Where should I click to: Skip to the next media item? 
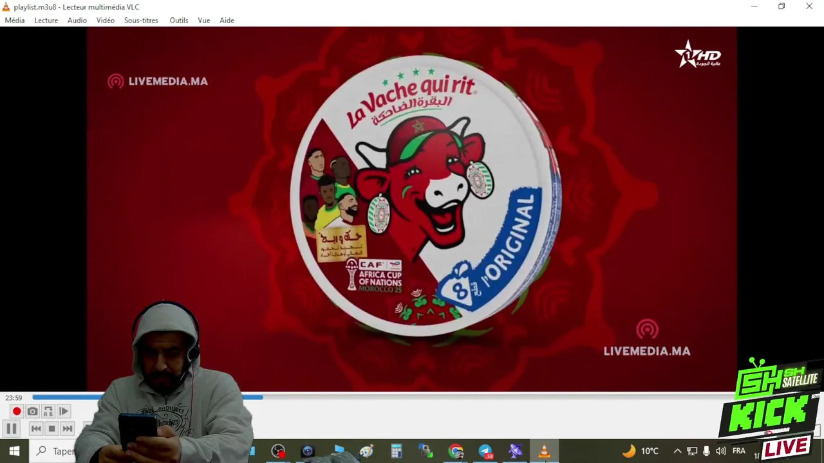pyautogui.click(x=67, y=429)
